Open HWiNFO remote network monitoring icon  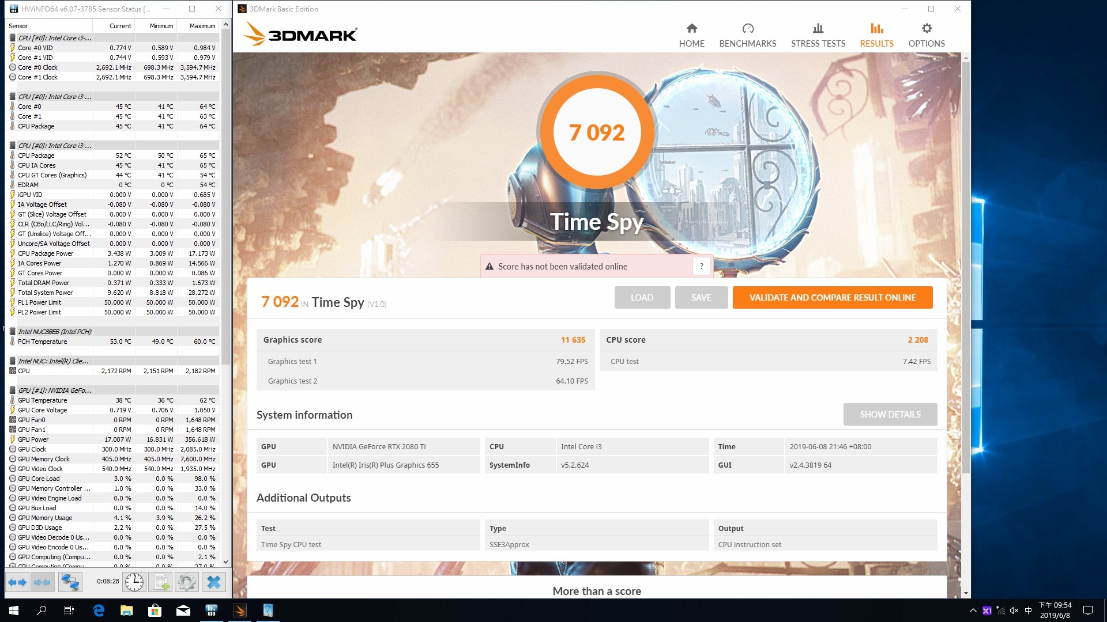click(x=70, y=582)
